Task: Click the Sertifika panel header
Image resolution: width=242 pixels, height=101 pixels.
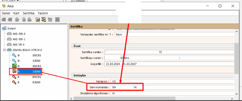Action: [154, 27]
